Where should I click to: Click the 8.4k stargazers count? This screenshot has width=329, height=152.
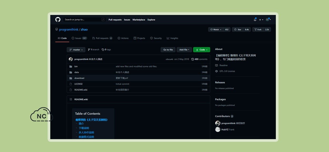tap(247, 30)
